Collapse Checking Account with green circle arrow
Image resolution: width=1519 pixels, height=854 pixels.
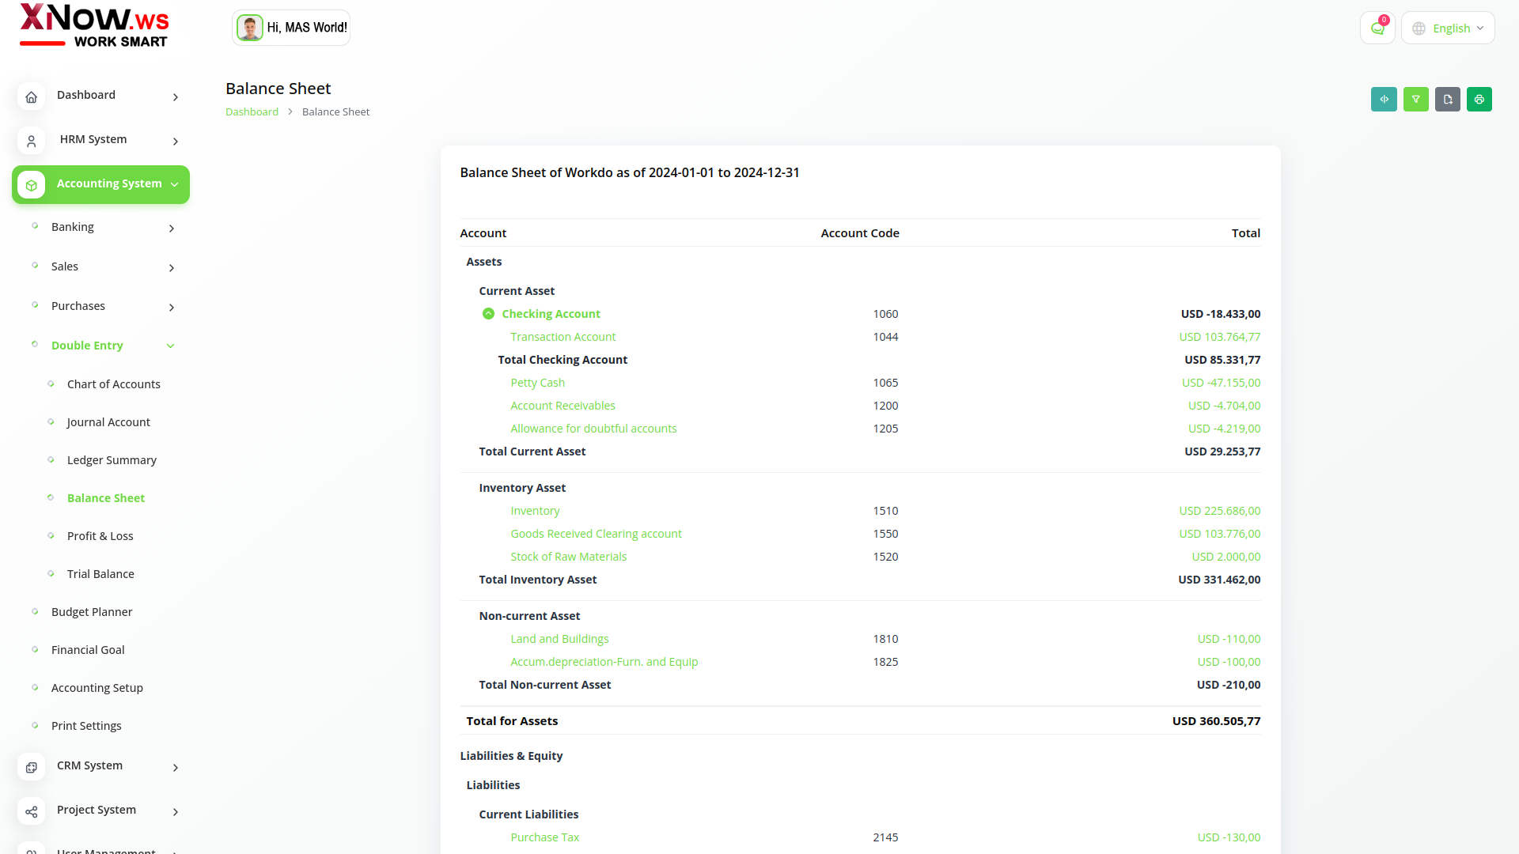tap(488, 314)
